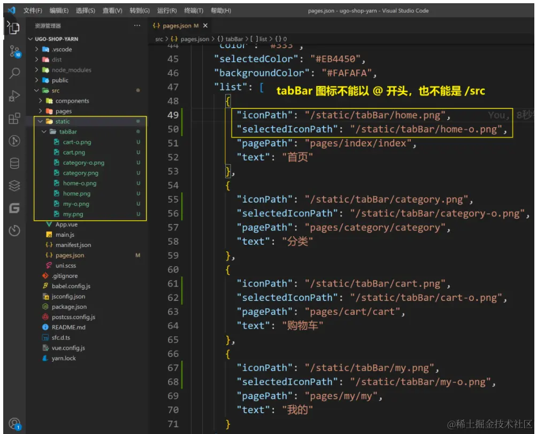This screenshot has height=434, width=537.
Task: Open manifest.json file
Action: 73,245
